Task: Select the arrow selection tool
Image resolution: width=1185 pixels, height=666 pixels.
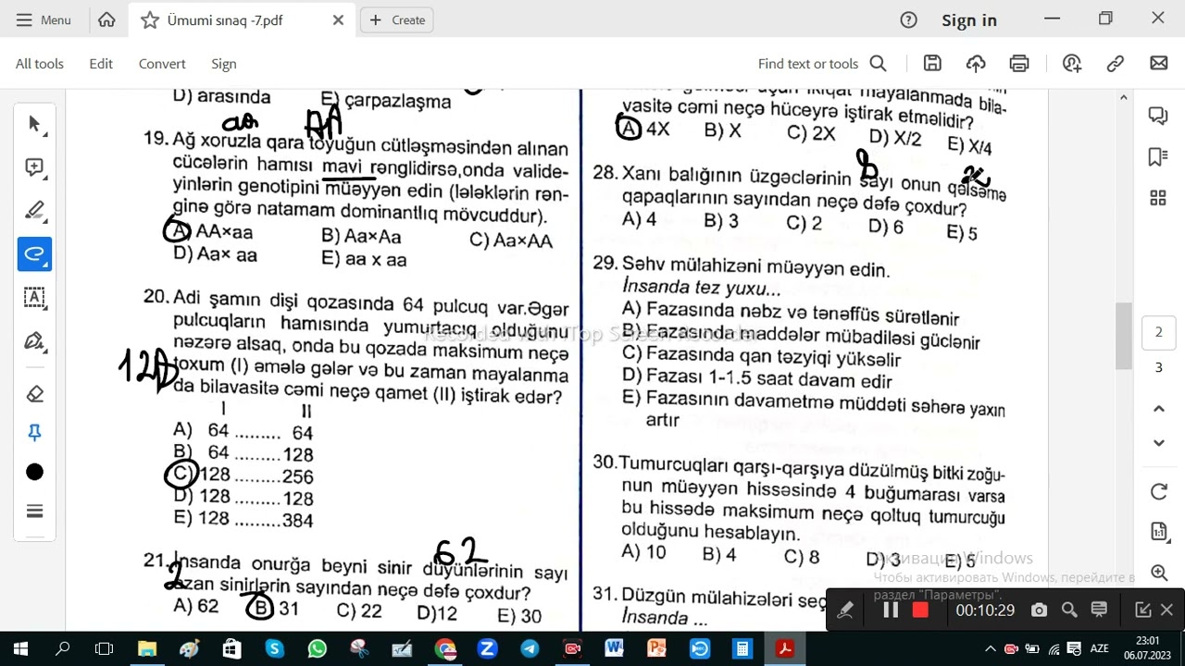Action: click(34, 124)
